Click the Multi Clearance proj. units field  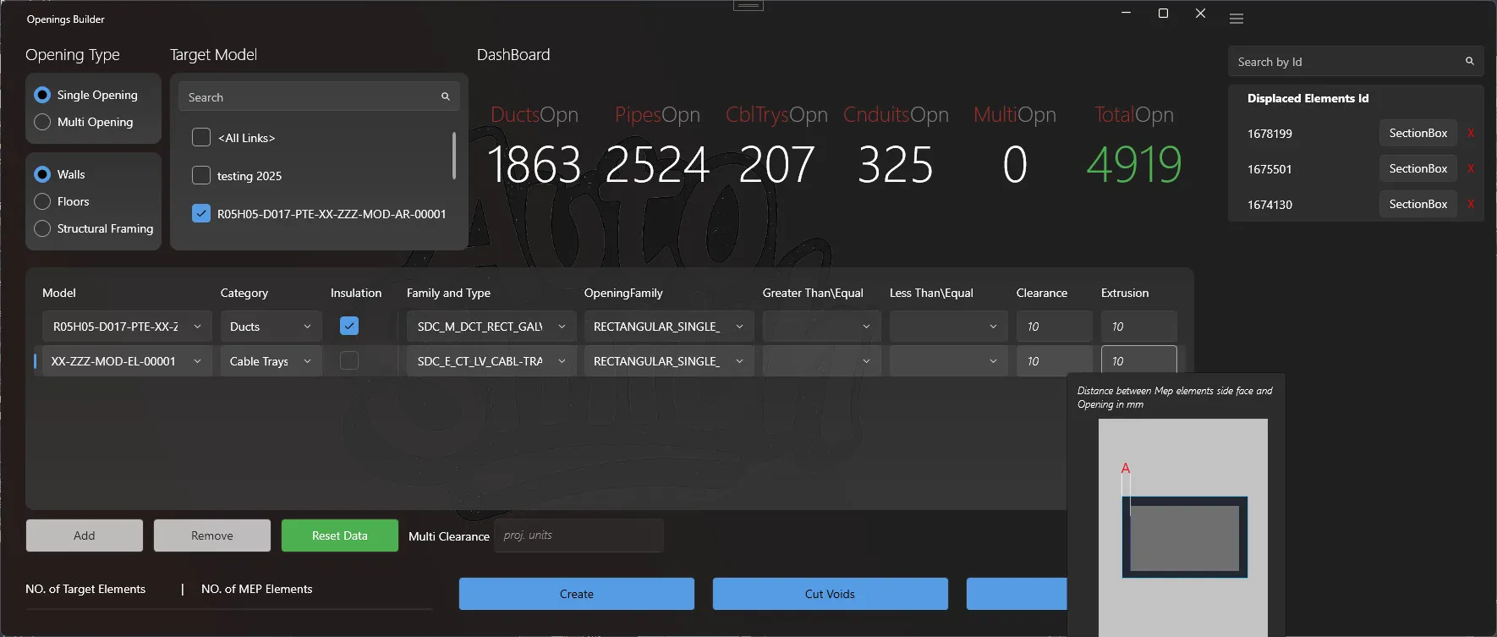(580, 535)
